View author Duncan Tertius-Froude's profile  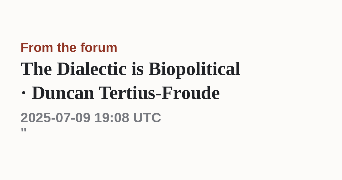(126, 93)
